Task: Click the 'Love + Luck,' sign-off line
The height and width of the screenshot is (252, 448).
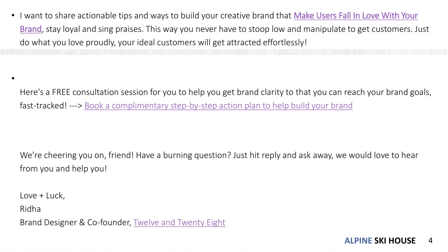Action: pos(42,196)
